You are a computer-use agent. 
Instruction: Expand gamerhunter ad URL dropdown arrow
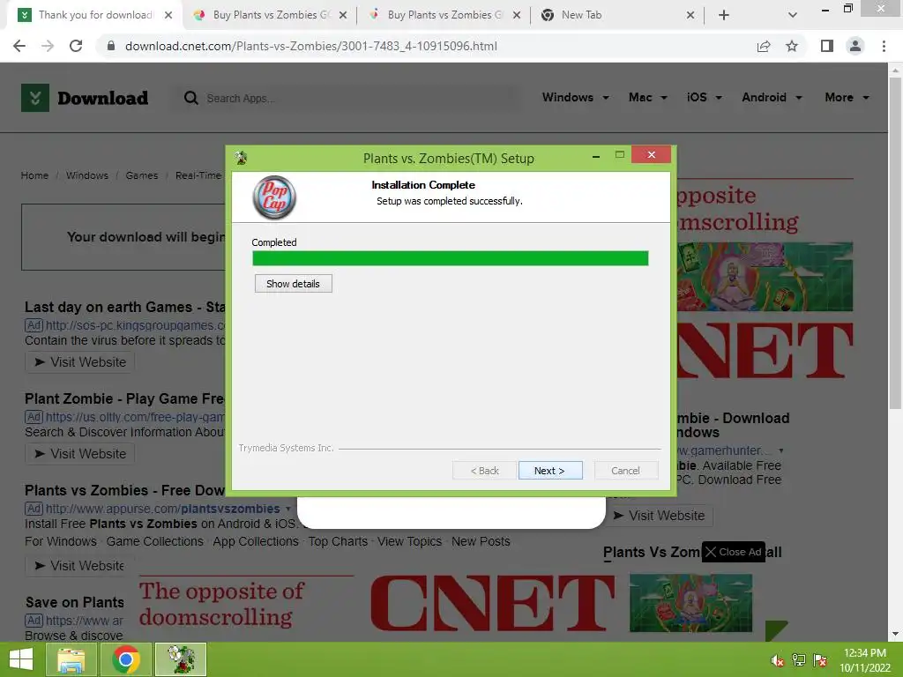coord(781,450)
